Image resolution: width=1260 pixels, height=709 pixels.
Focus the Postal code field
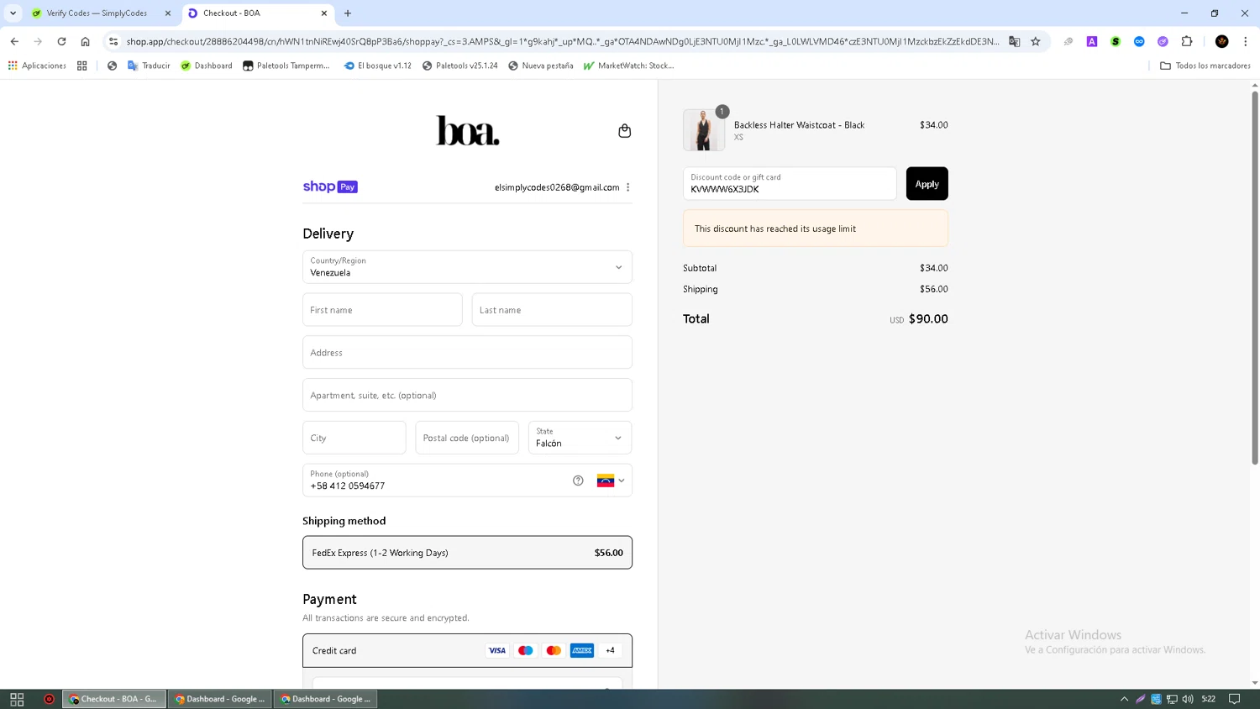click(x=467, y=438)
